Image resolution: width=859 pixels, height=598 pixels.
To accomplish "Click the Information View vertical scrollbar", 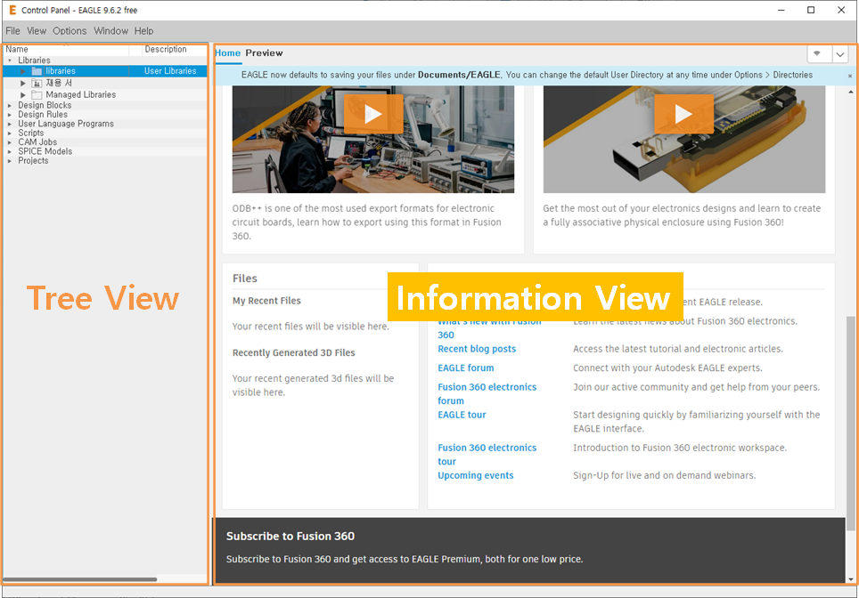I will (x=850, y=423).
